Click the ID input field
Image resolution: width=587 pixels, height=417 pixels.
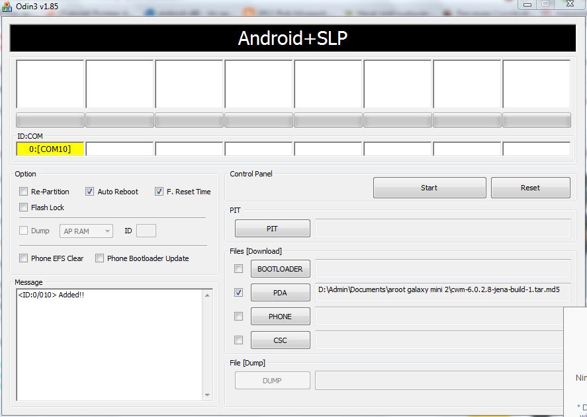[146, 231]
